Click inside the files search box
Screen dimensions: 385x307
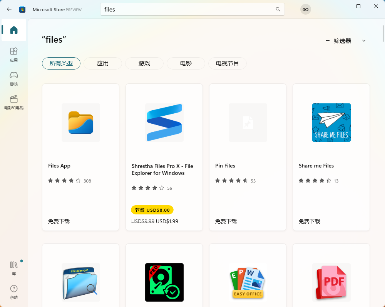(173, 9)
